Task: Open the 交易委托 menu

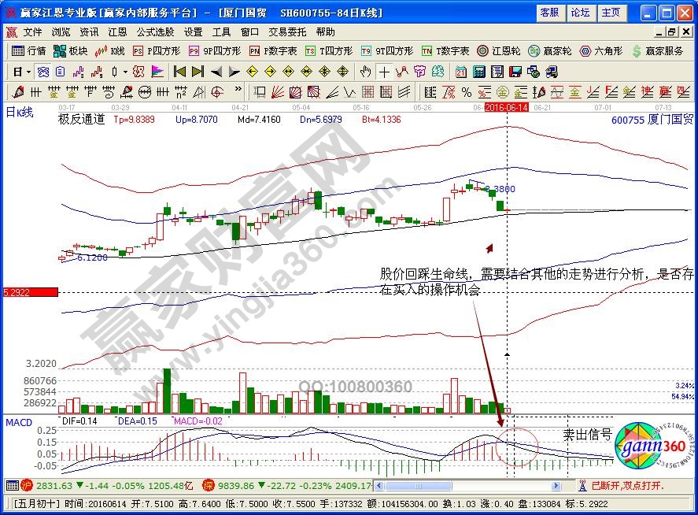Action: click(x=287, y=32)
